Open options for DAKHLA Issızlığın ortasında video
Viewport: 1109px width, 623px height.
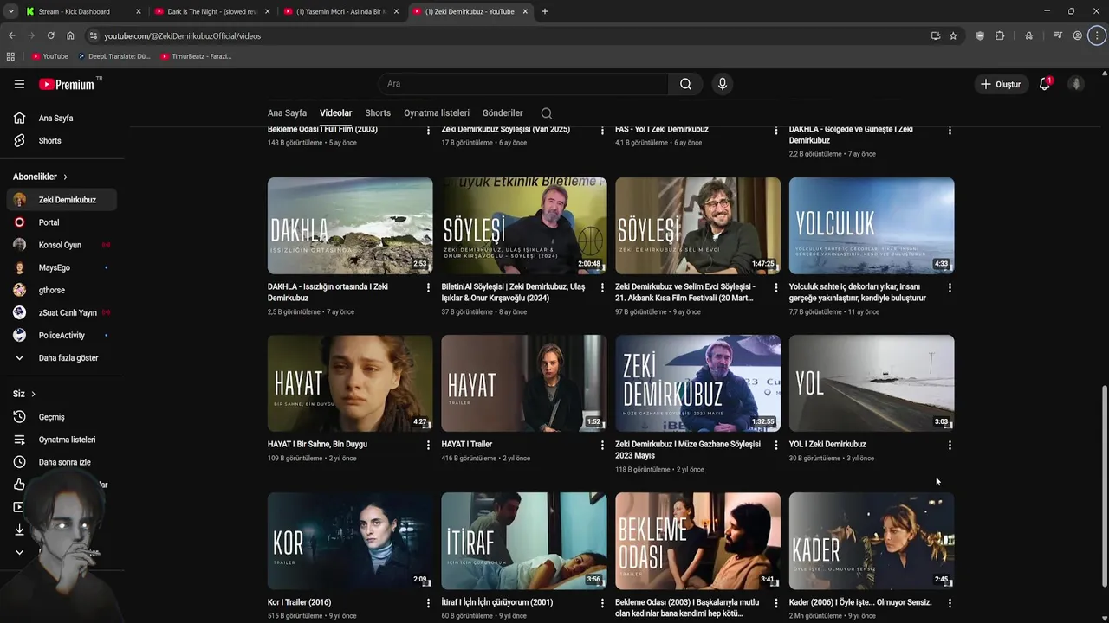[428, 287]
